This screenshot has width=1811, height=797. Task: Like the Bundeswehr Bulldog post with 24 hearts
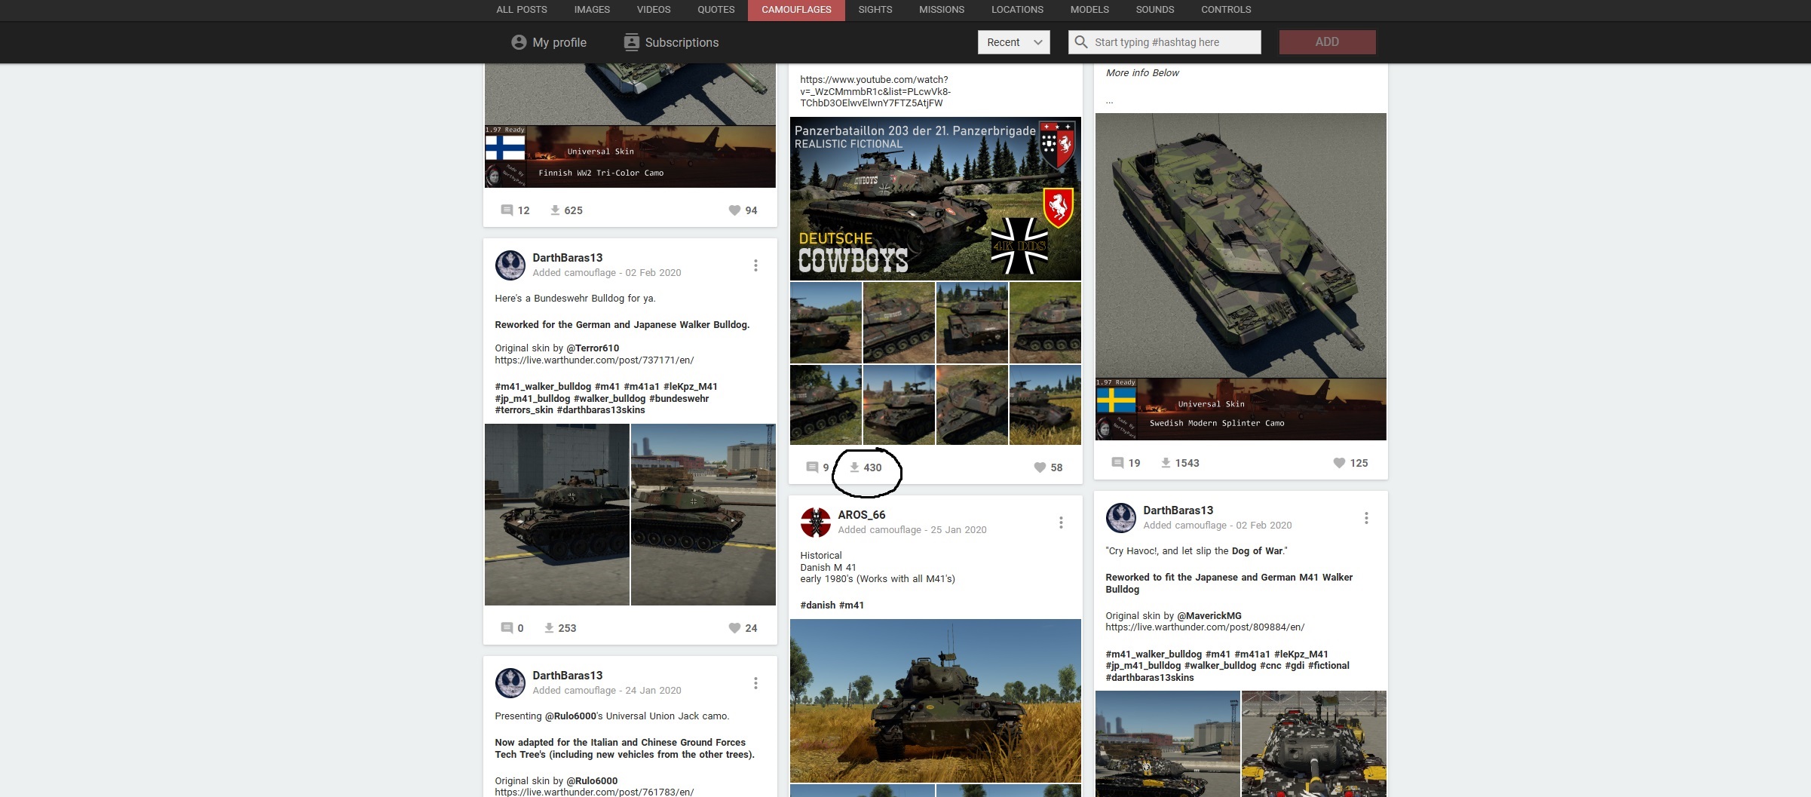pyautogui.click(x=734, y=628)
